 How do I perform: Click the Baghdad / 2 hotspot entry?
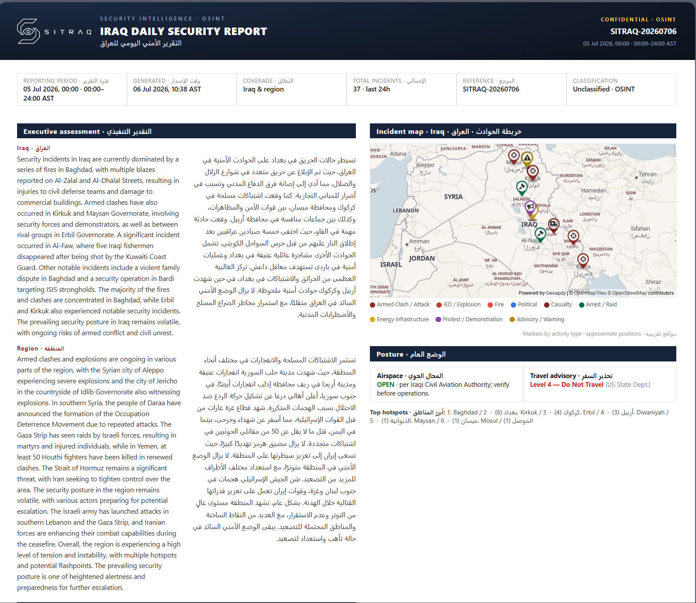click(x=470, y=412)
